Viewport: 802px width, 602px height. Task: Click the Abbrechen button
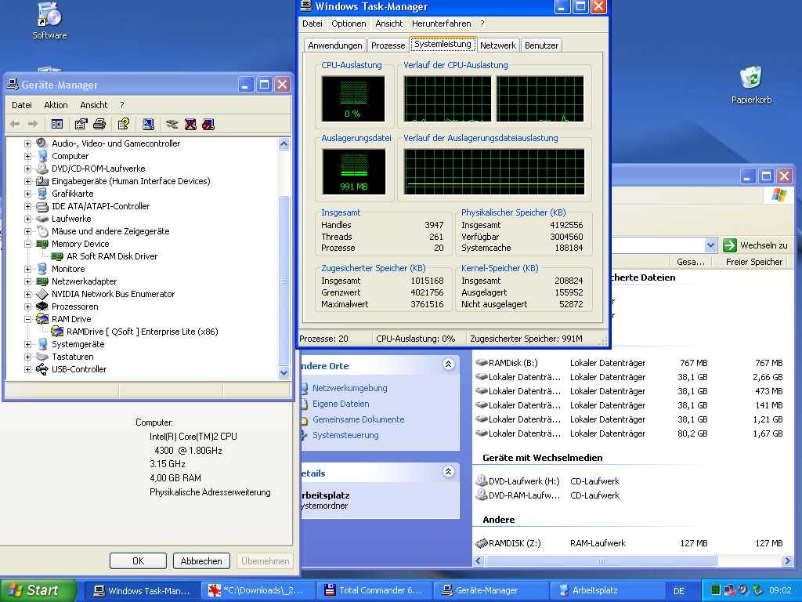pos(201,560)
